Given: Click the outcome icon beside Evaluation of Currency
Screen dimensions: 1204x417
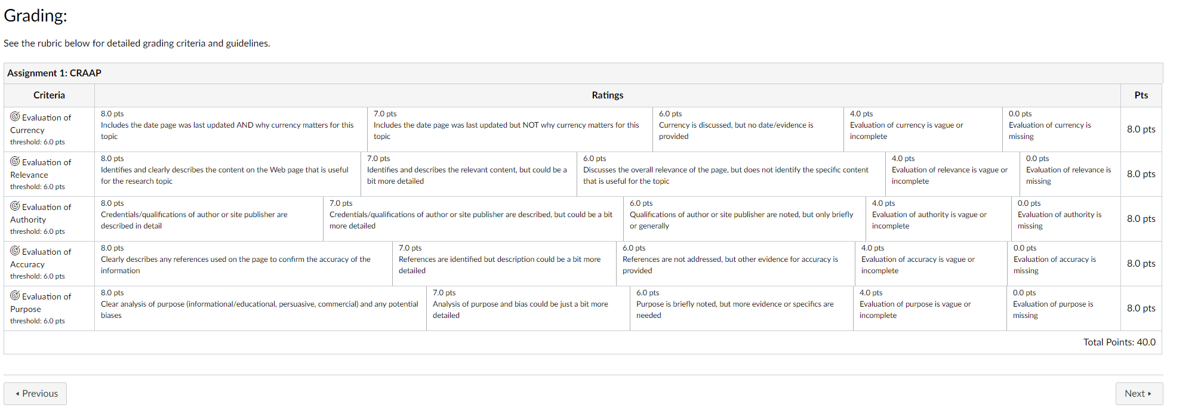Looking at the screenshot, I should pos(15,116).
